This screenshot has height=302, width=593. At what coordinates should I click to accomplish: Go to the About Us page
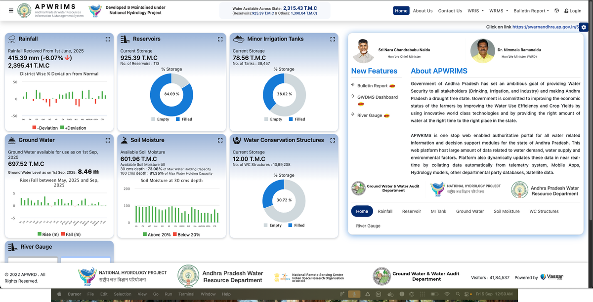tap(423, 11)
